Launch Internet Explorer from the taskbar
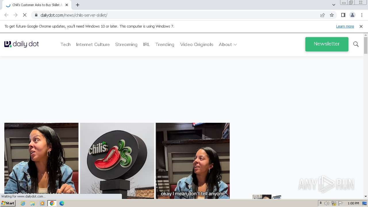The image size is (368, 207). pyautogui.click(x=23, y=203)
